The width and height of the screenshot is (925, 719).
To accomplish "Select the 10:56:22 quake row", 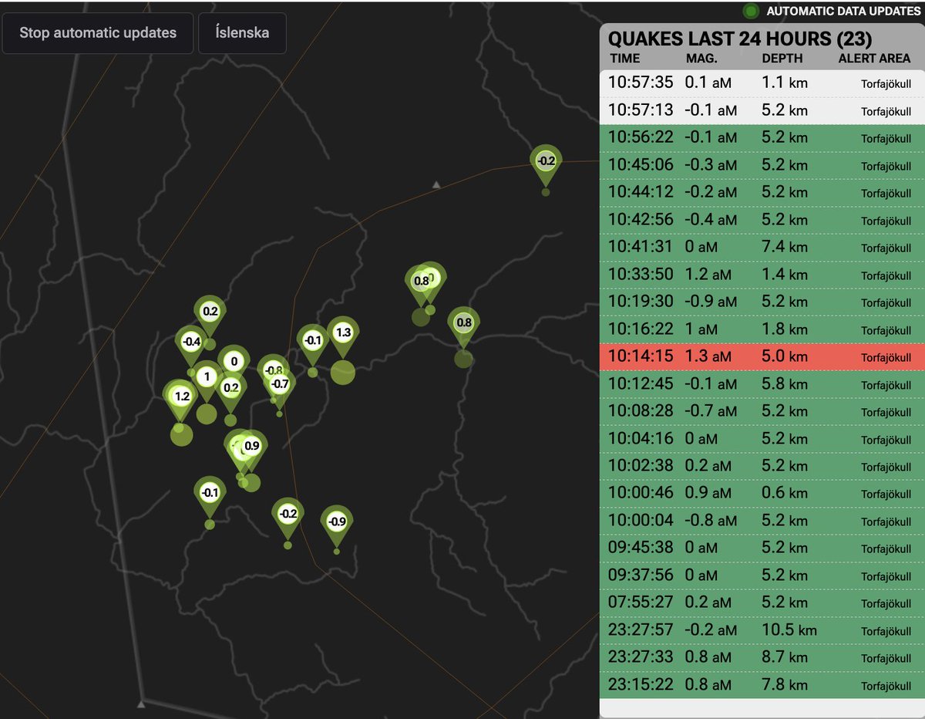I will point(761,137).
